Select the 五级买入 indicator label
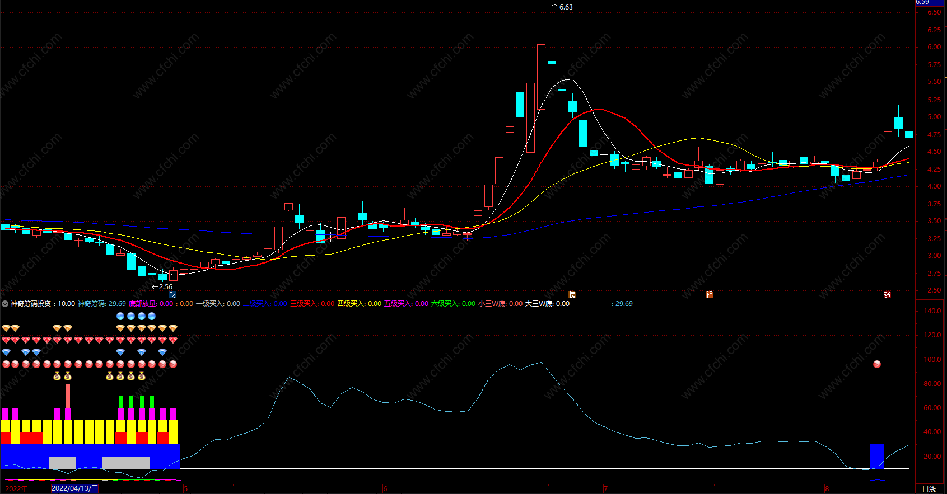The width and height of the screenshot is (947, 494). [406, 304]
